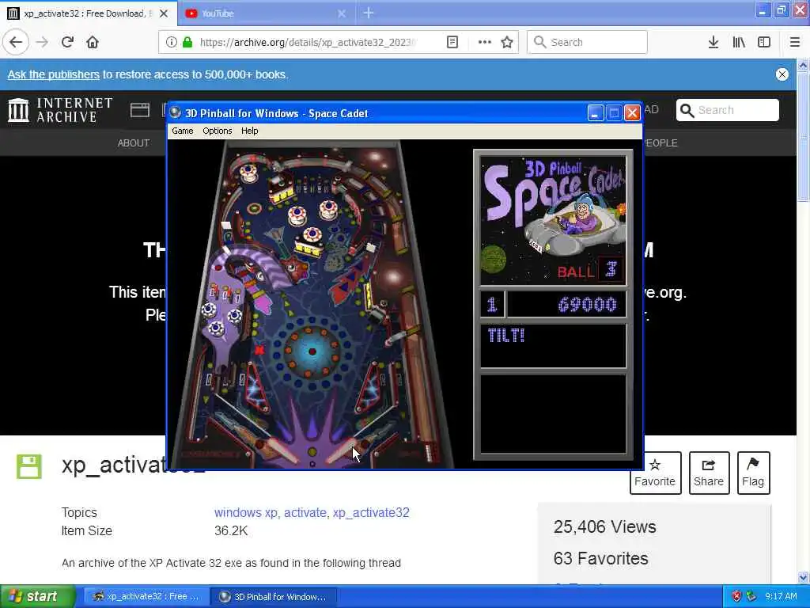The image size is (810, 608).
Task: Close the YouTube tab
Action: tap(342, 13)
